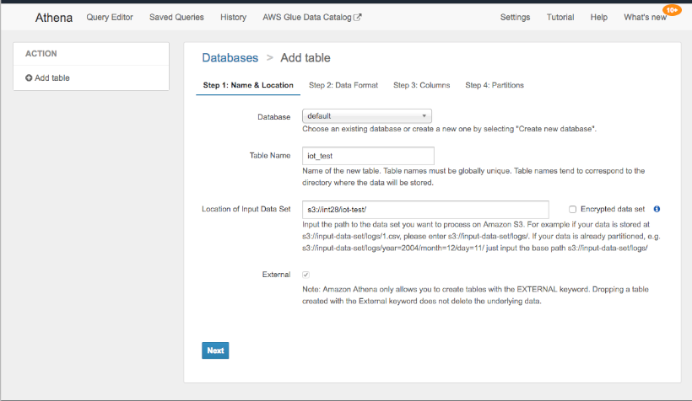Click the Athena logo text

[x=54, y=18]
